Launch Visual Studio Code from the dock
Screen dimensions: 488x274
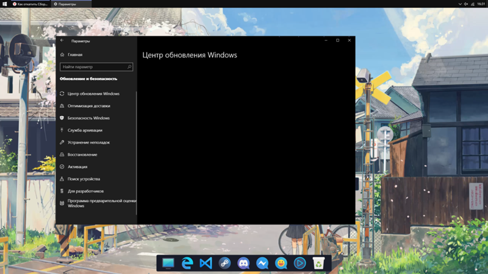(x=206, y=263)
